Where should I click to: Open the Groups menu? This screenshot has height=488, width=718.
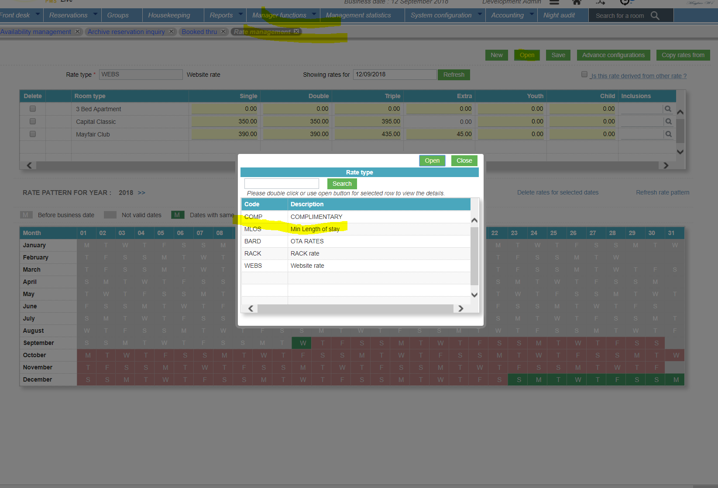tap(118, 15)
